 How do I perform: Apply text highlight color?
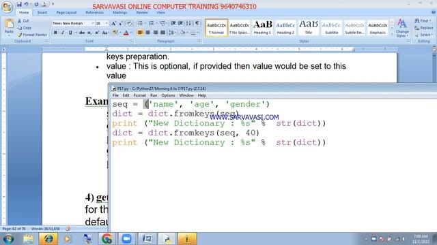click(115, 33)
